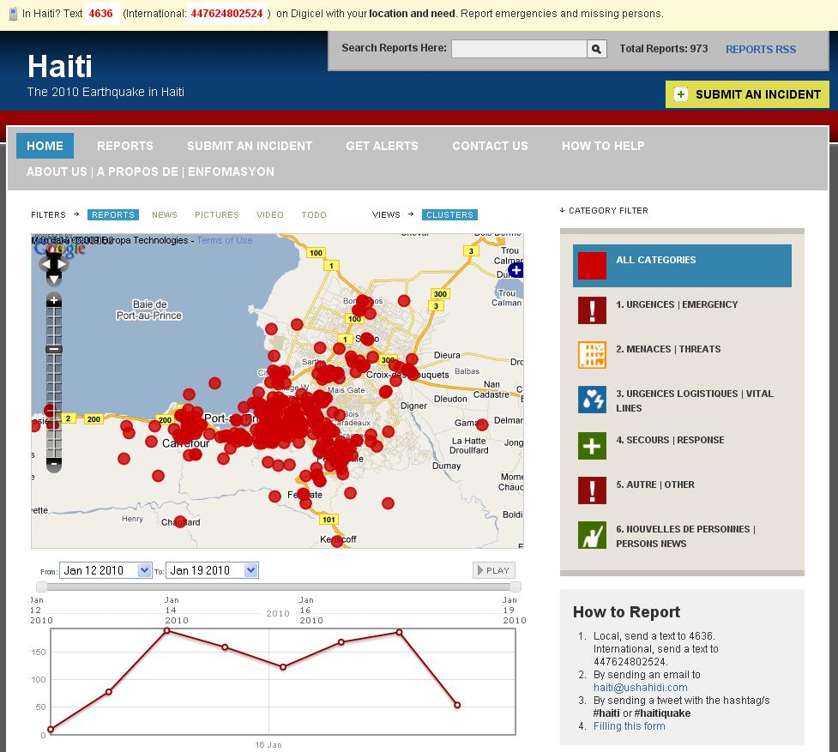Screen dimensions: 838x752
Task: Open the Reports RSS link
Action: 761,50
